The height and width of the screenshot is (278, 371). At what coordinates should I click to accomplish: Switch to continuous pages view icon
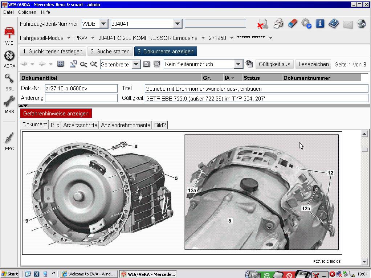pyautogui.click(x=156, y=64)
